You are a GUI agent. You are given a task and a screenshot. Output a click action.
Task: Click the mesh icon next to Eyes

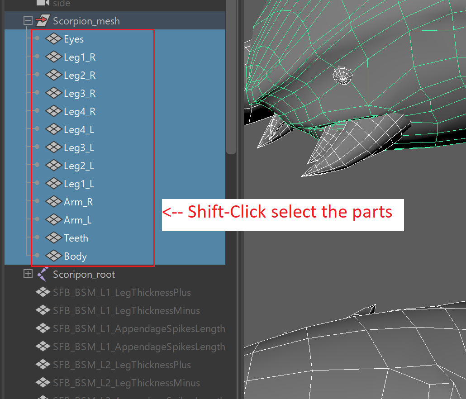[x=53, y=38]
